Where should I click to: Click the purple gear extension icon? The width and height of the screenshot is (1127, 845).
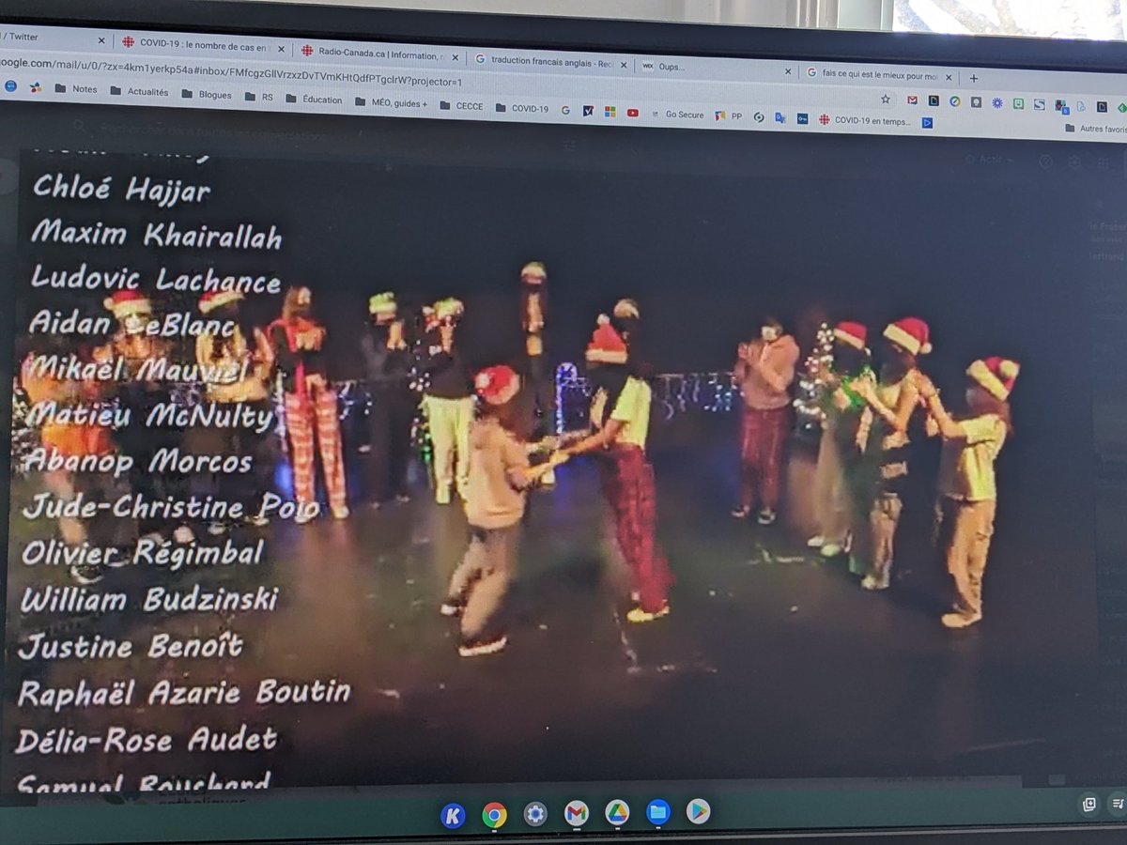click(997, 102)
